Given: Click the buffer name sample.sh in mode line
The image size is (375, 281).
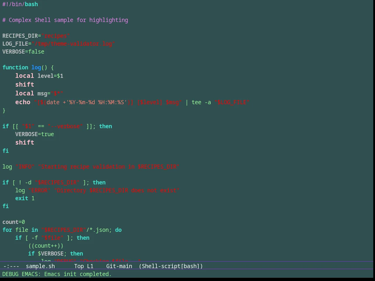Looking at the screenshot, I should point(40,266).
